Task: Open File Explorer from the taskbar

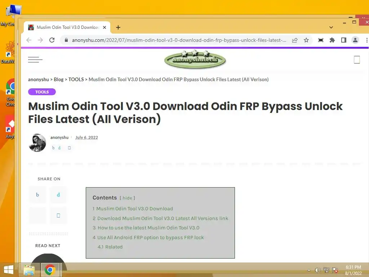Action: 29,270
